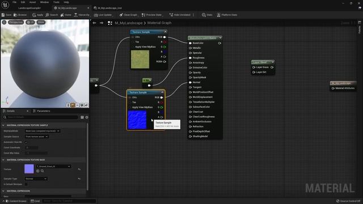Click Roughness input pin
The width and height of the screenshot is (363, 204).
[x=190, y=58]
